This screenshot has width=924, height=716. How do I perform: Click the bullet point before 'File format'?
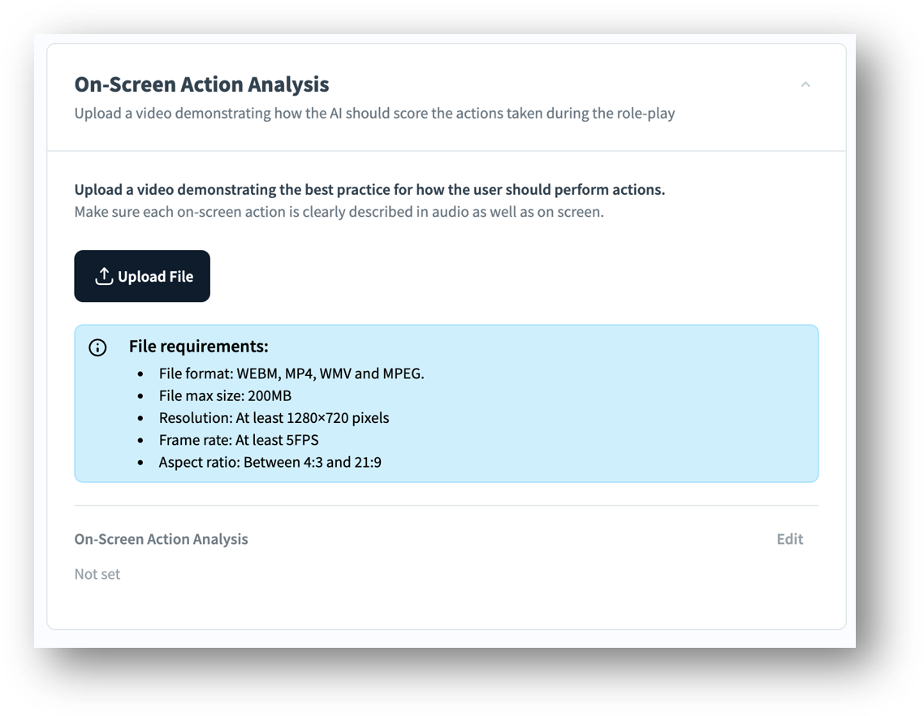pos(140,374)
